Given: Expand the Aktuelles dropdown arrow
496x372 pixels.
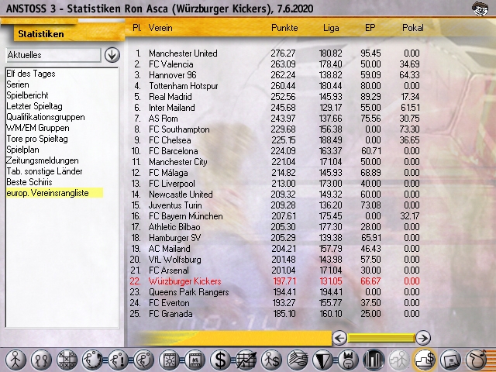Looking at the screenshot, I should coord(112,55).
